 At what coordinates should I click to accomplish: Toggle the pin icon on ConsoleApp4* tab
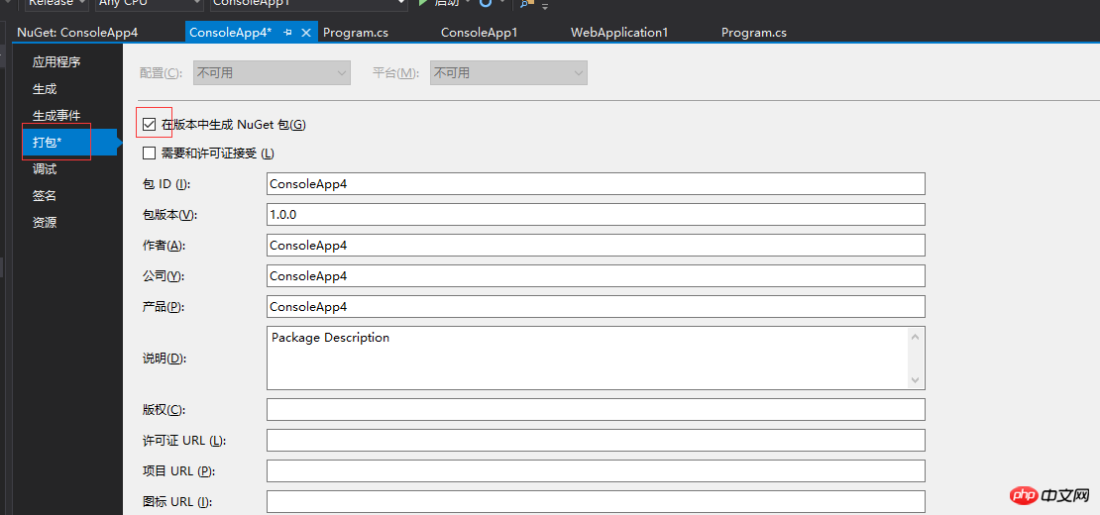[287, 33]
